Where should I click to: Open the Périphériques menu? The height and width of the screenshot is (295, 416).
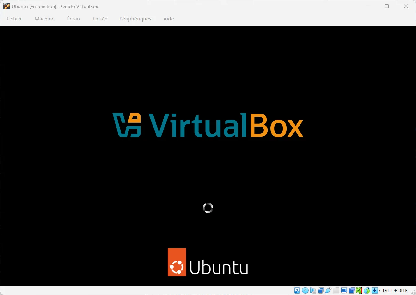point(135,19)
